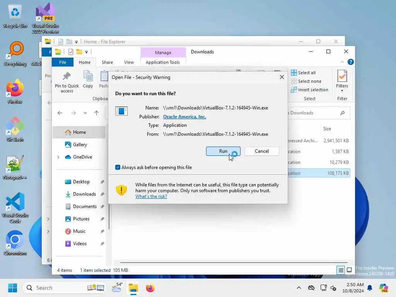Viewport: 396px width, 297px height.
Task: Open the Recycle Bin desktop icon
Action: click(15, 16)
